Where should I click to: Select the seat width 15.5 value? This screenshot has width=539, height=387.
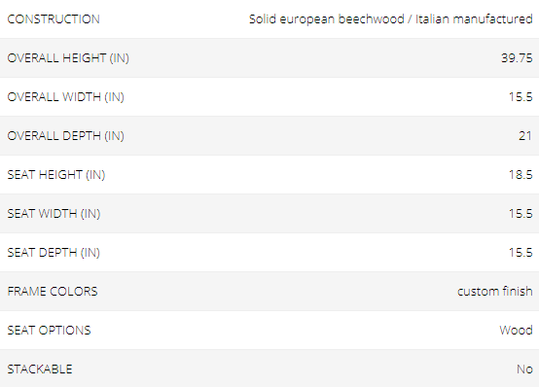(521, 214)
